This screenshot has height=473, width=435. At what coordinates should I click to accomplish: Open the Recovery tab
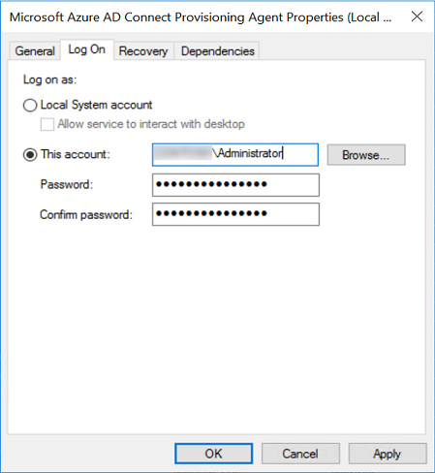point(143,51)
